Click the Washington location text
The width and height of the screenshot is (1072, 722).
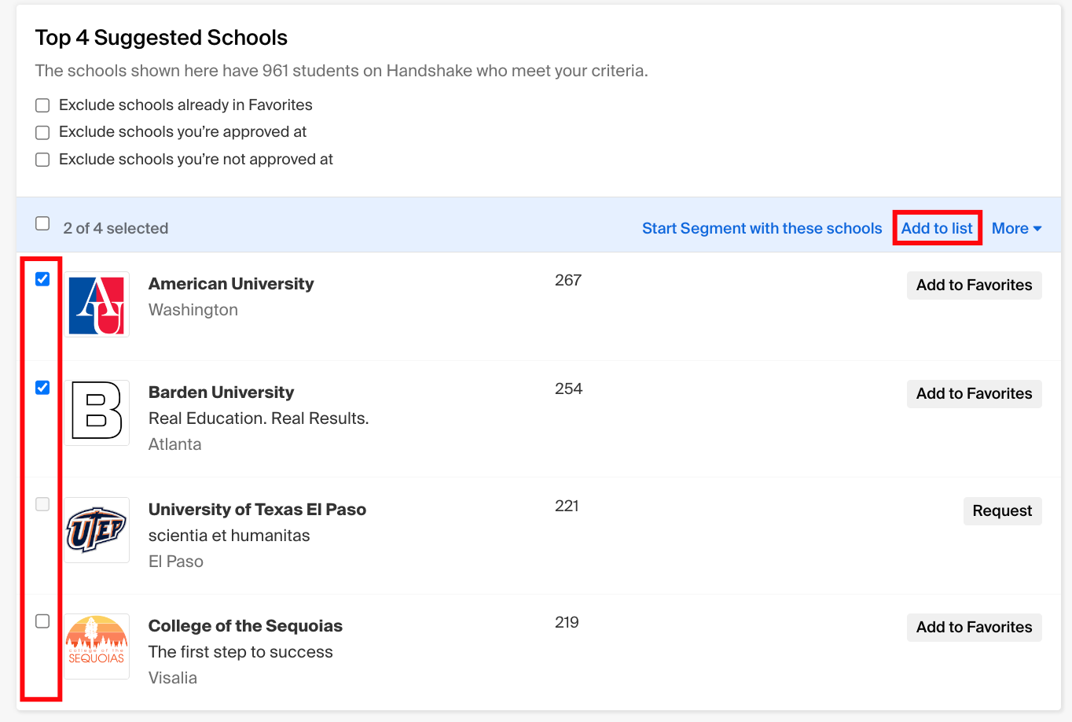click(x=193, y=310)
